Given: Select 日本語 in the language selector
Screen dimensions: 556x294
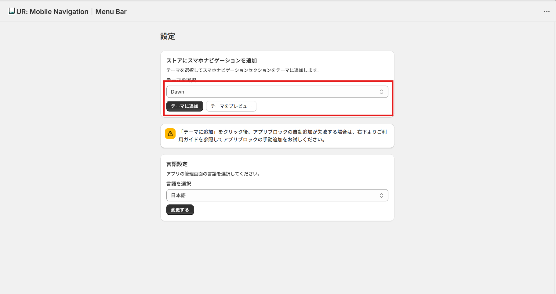Looking at the screenshot, I should point(277,195).
